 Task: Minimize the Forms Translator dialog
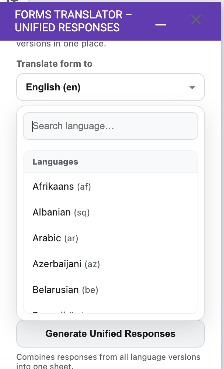pyautogui.click(x=160, y=24)
